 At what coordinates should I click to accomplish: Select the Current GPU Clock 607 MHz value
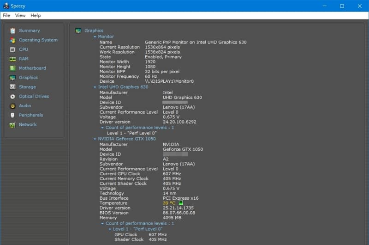click(172, 174)
